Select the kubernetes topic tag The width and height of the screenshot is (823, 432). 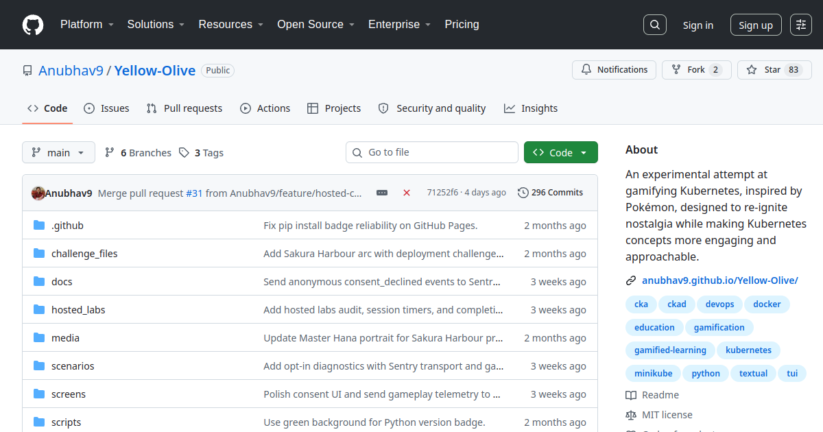coord(748,350)
